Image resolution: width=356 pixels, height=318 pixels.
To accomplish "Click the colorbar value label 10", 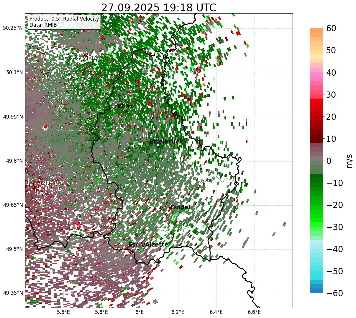I will [332, 139].
